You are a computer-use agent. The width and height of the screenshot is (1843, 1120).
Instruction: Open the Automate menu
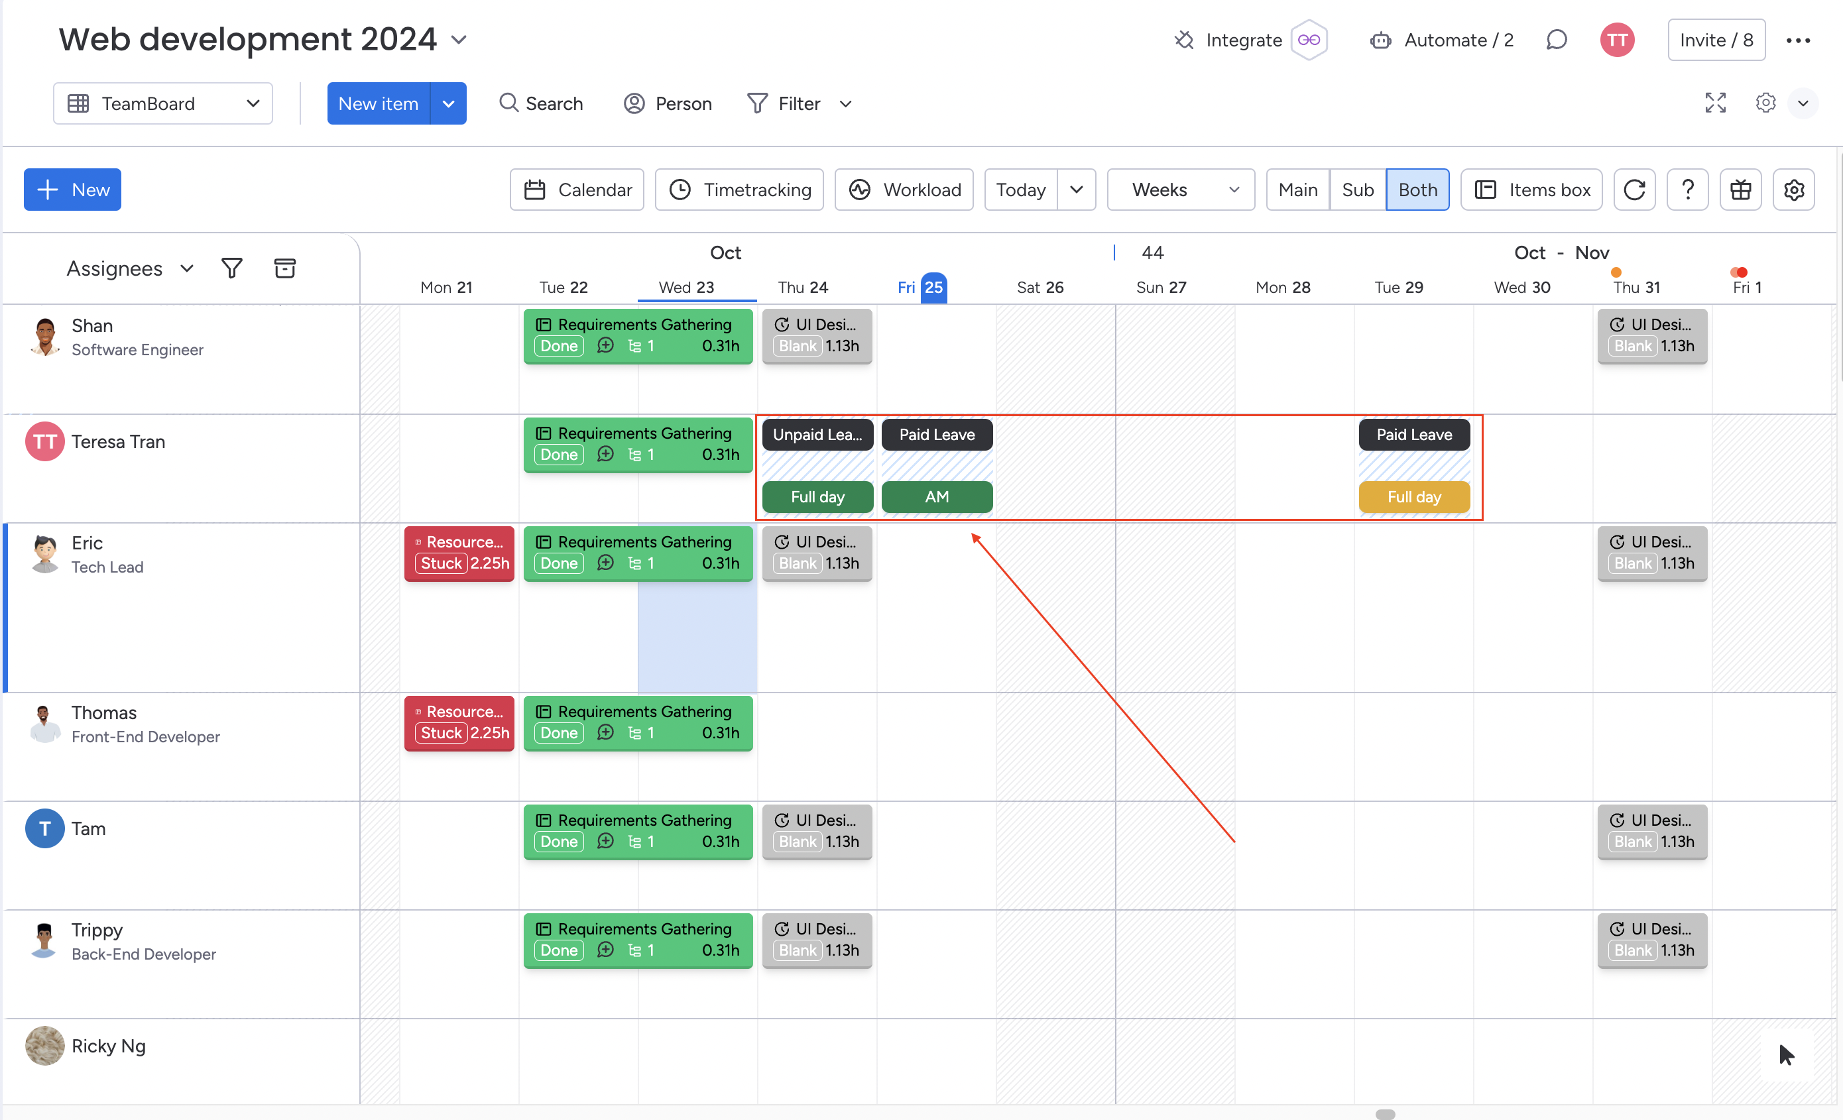[x=1442, y=40]
